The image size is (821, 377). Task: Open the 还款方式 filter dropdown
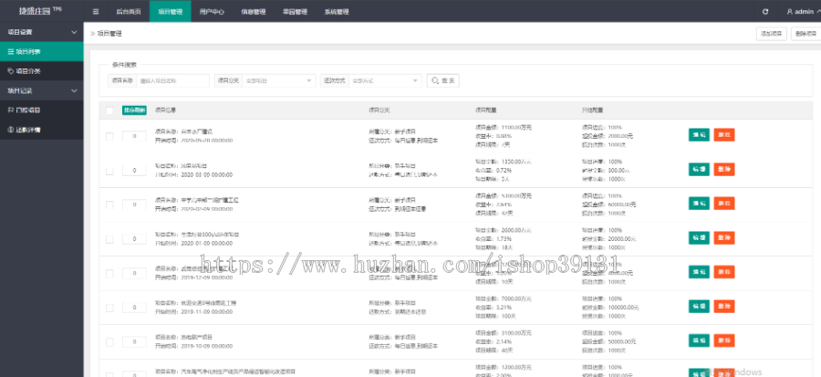385,80
